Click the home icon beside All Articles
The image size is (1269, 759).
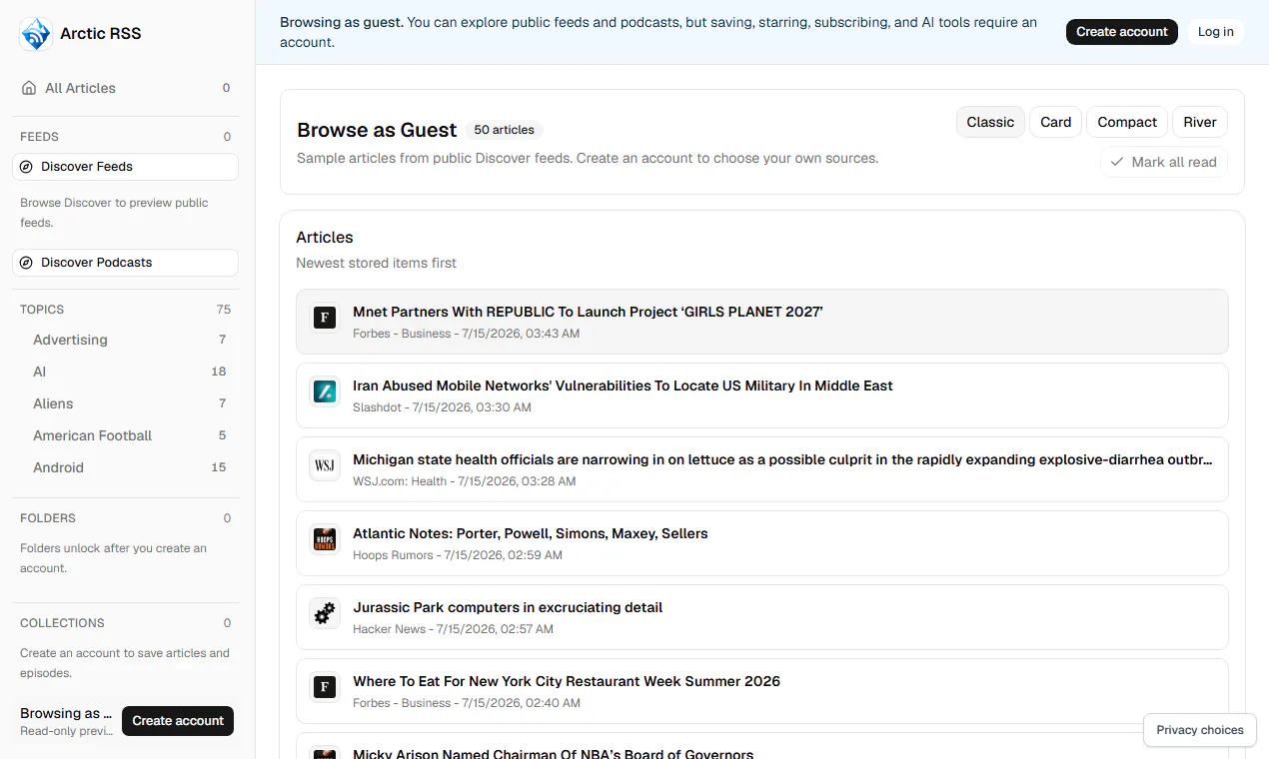tap(29, 88)
